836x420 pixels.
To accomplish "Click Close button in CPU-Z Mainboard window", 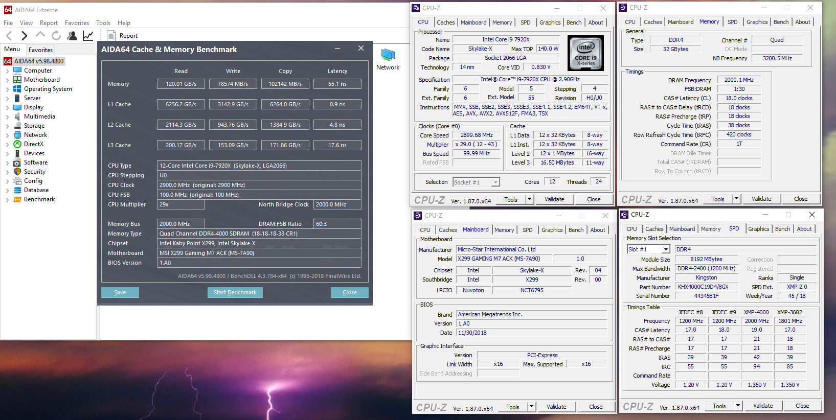I will tap(596, 407).
